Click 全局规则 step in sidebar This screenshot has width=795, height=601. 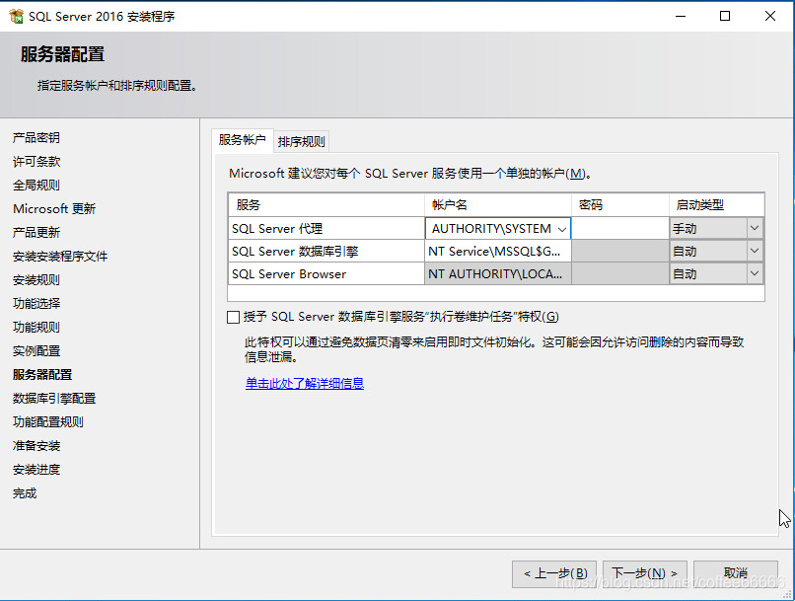(x=36, y=186)
